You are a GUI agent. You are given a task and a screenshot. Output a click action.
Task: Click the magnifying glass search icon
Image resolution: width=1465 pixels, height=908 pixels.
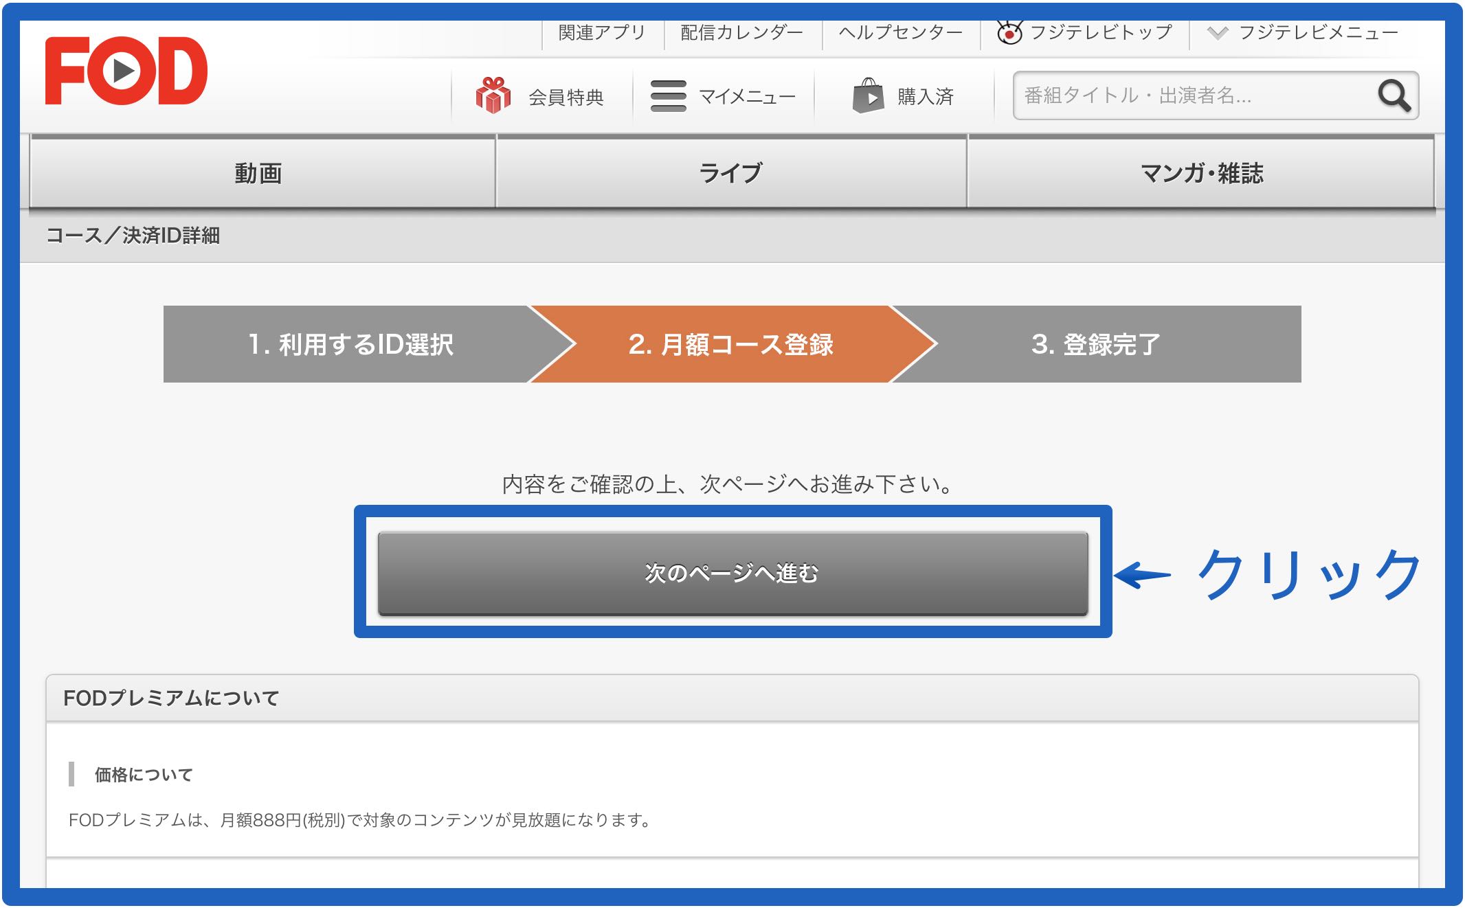tap(1394, 96)
